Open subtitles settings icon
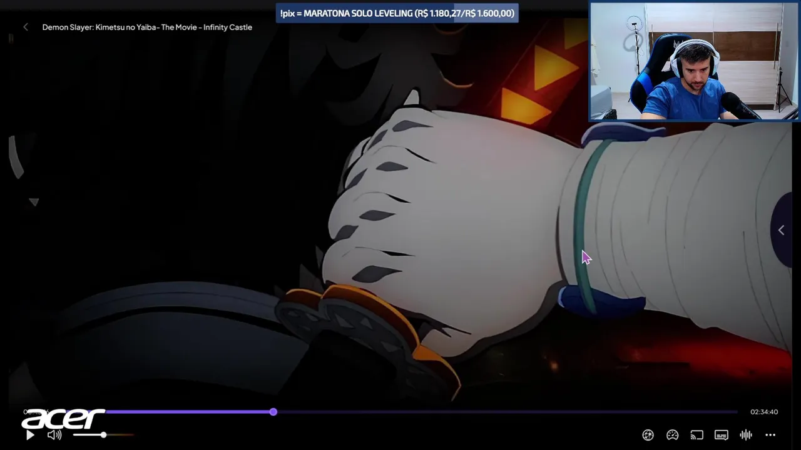This screenshot has width=801, height=450. (x=721, y=435)
